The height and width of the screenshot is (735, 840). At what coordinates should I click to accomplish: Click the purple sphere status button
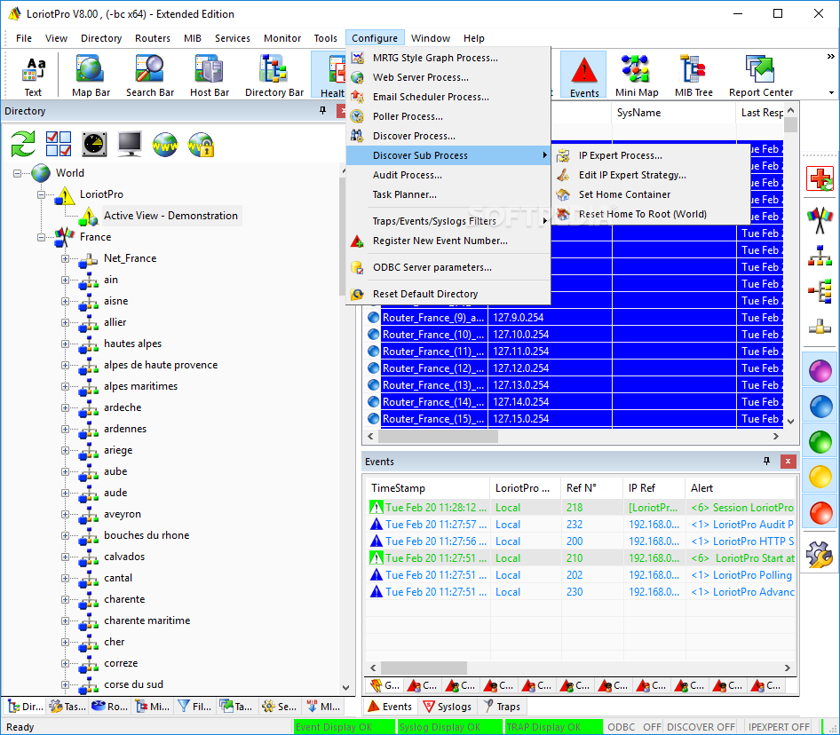point(820,371)
